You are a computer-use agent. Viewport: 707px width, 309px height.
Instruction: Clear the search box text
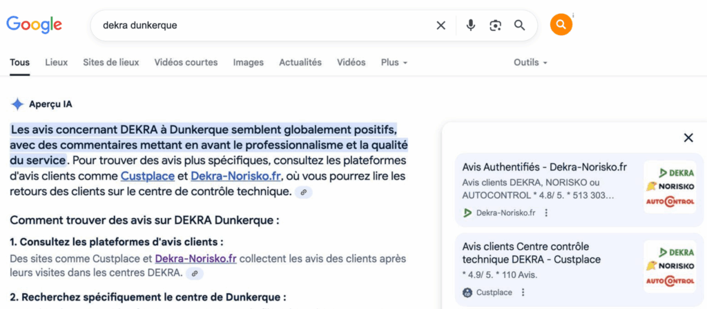[x=440, y=26]
